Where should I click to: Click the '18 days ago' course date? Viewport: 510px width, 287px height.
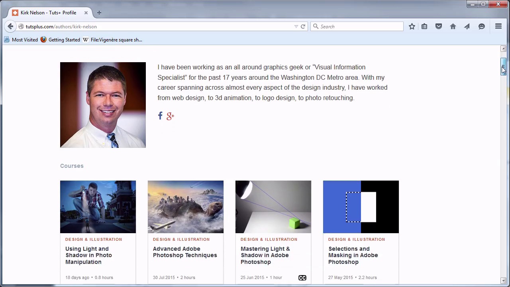(77, 277)
